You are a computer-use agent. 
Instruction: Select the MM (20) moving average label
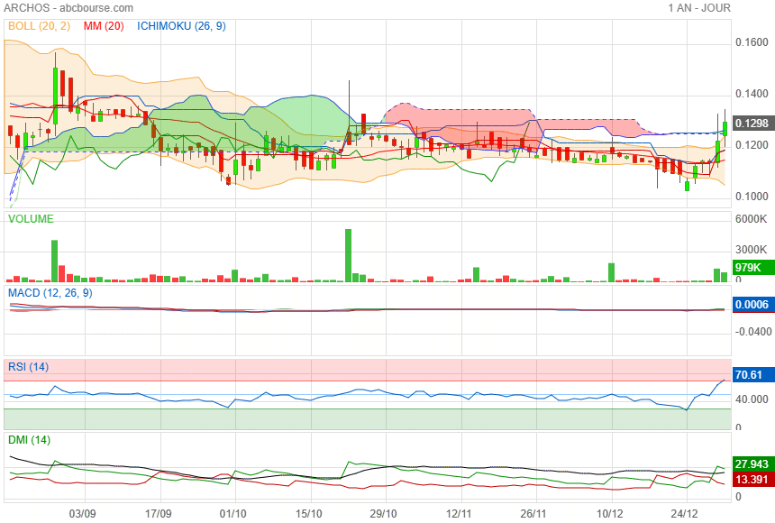click(x=104, y=26)
